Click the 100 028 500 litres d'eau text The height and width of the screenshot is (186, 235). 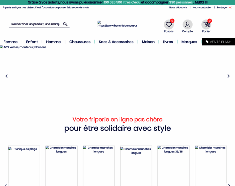(122, 2)
